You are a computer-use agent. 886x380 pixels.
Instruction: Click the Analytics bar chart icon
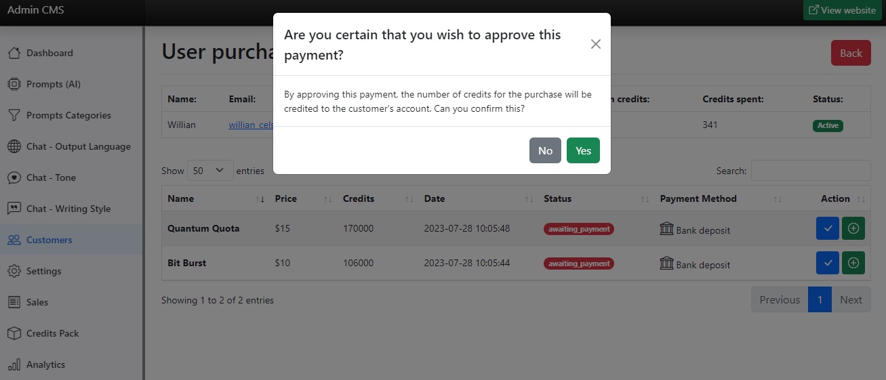click(14, 364)
